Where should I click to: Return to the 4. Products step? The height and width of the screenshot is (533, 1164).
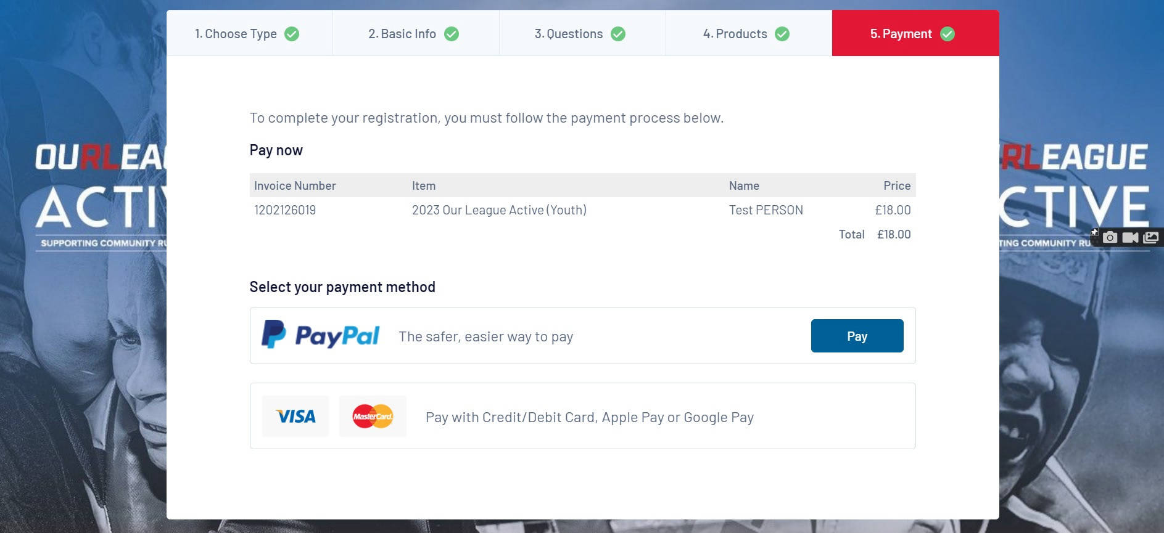pos(749,33)
